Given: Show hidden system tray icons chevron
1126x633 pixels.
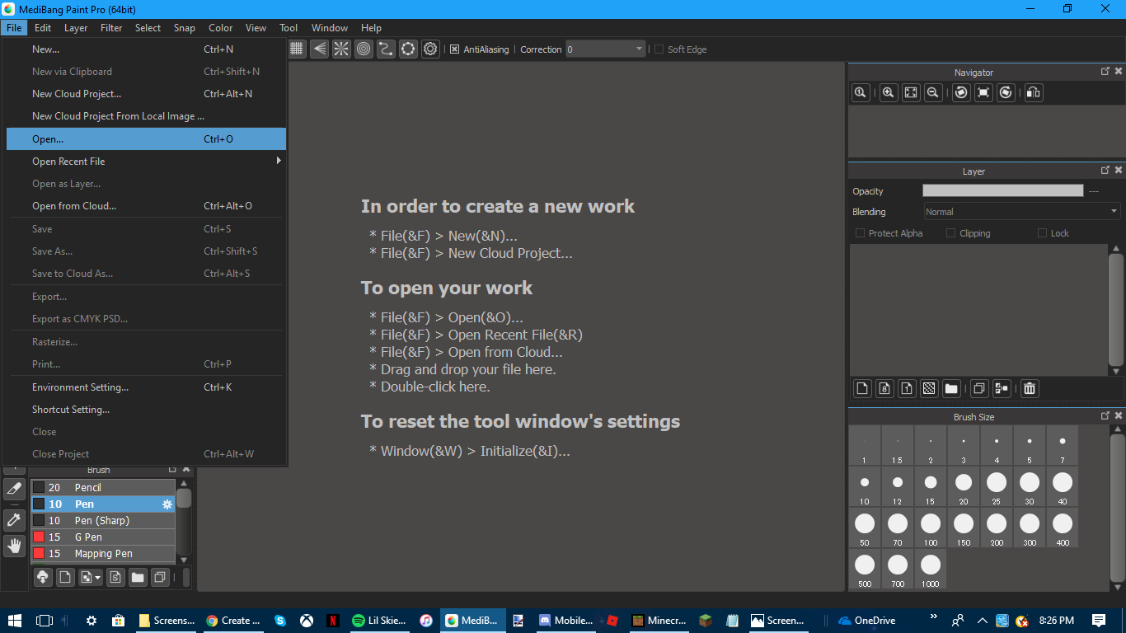Looking at the screenshot, I should click(x=982, y=621).
